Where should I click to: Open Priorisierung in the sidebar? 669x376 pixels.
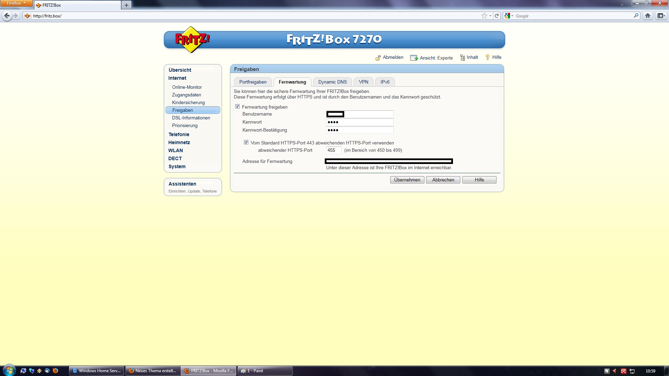(x=185, y=125)
